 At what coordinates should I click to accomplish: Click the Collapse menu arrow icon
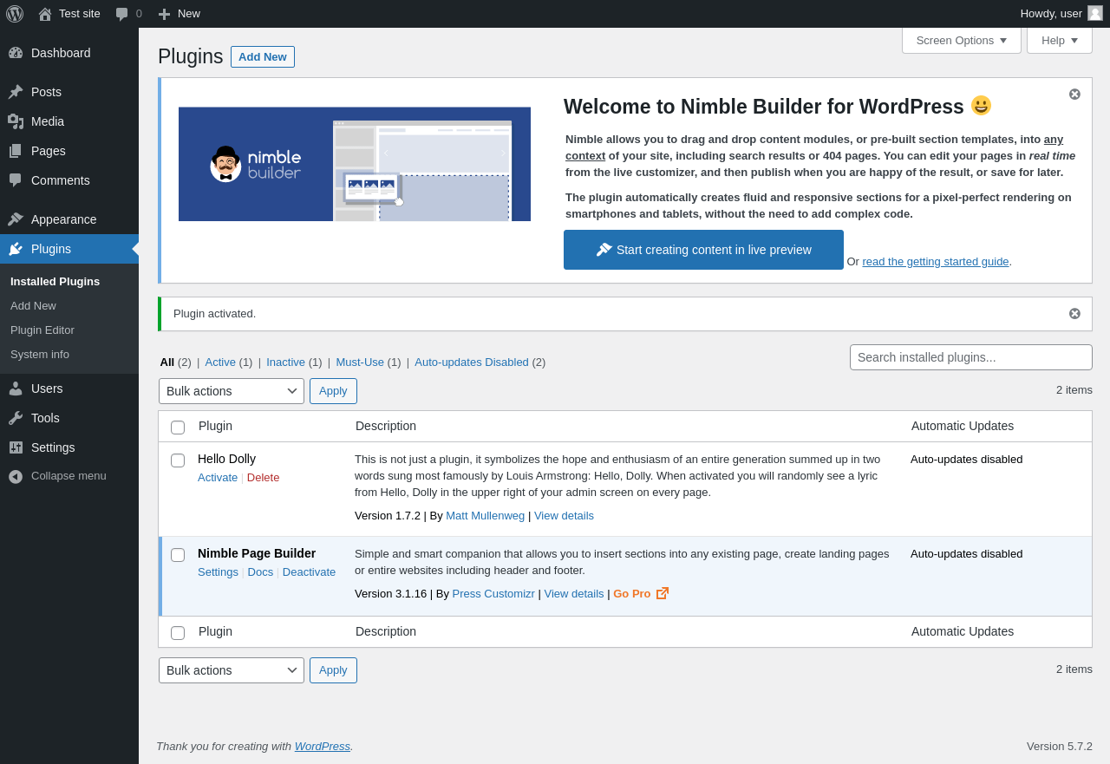16,476
